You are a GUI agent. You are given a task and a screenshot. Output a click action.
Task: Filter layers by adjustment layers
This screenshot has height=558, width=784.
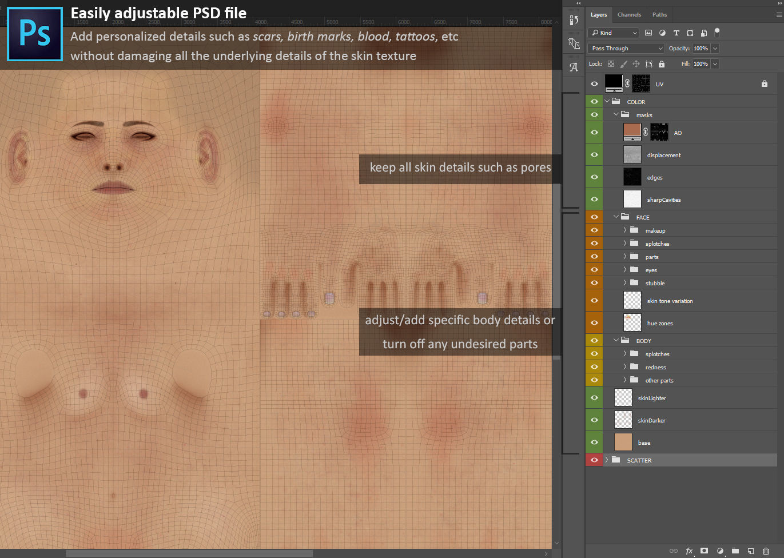pos(662,33)
